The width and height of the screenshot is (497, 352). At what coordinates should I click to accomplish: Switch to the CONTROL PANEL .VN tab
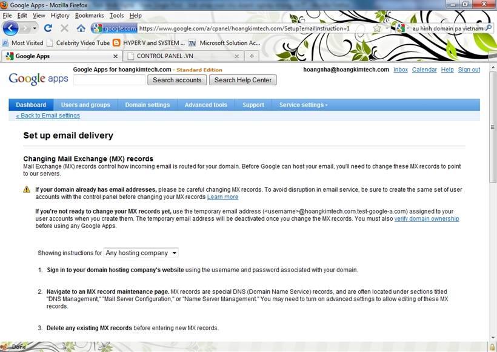183,56
